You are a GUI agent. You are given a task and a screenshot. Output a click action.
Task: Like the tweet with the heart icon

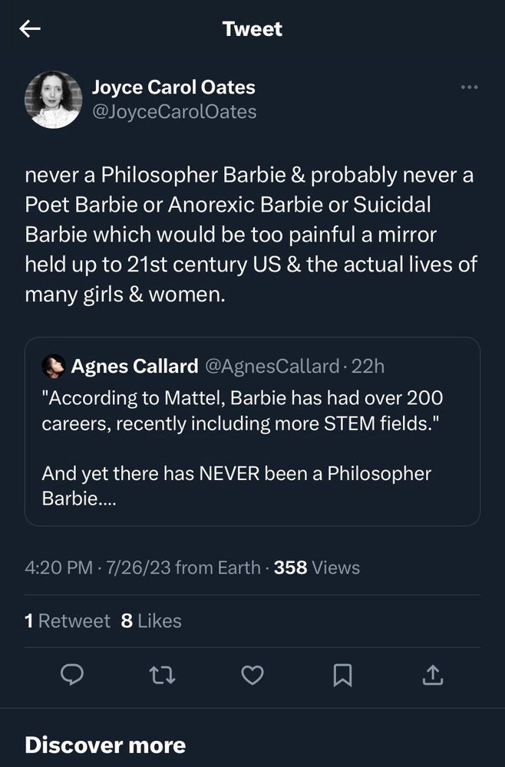click(252, 674)
